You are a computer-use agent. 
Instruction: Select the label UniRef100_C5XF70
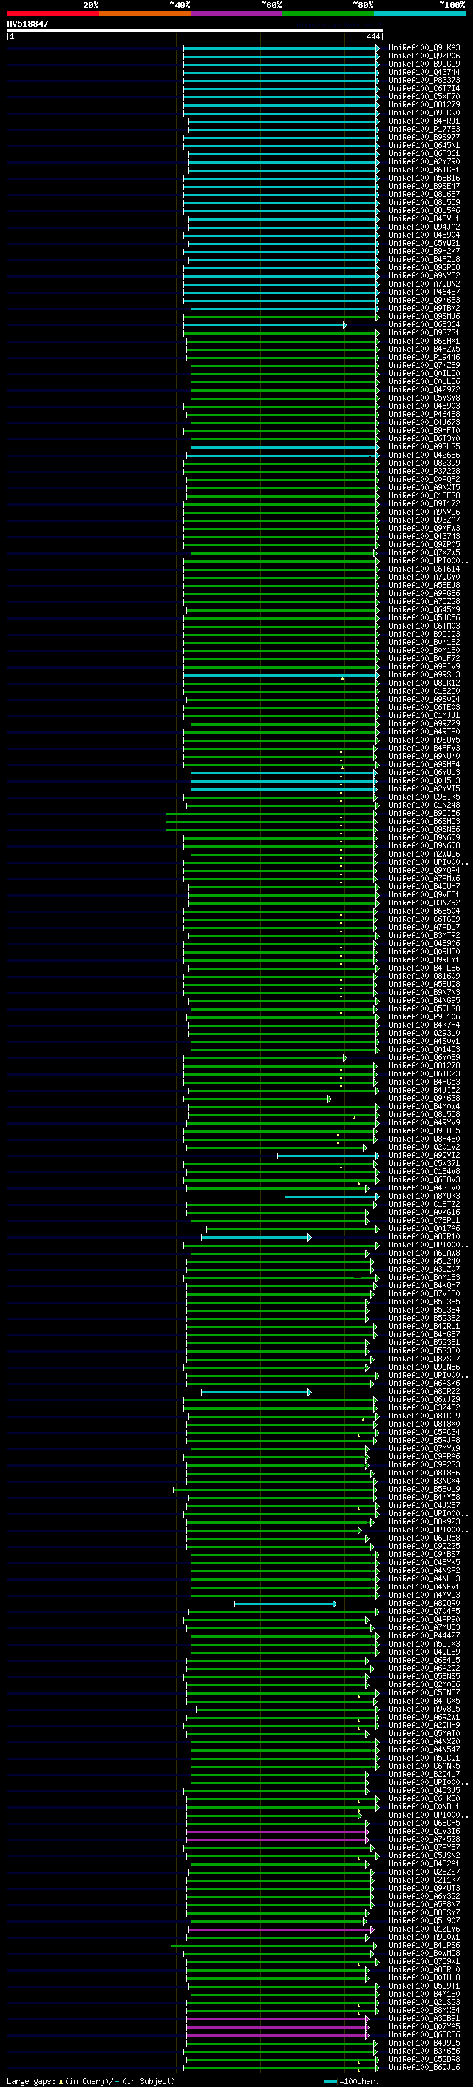click(x=423, y=96)
